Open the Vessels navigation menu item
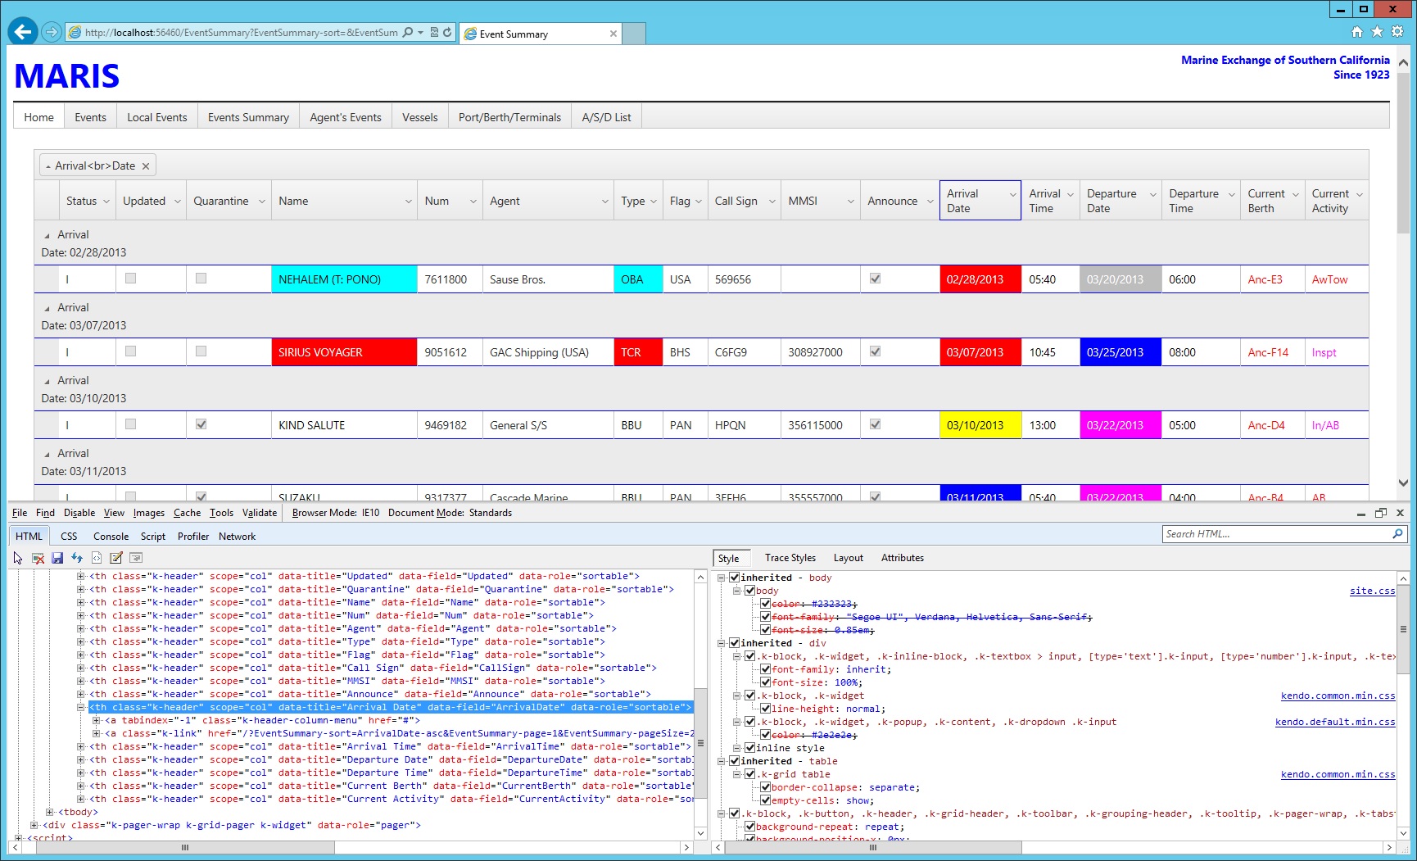This screenshot has width=1417, height=861. tap(419, 117)
